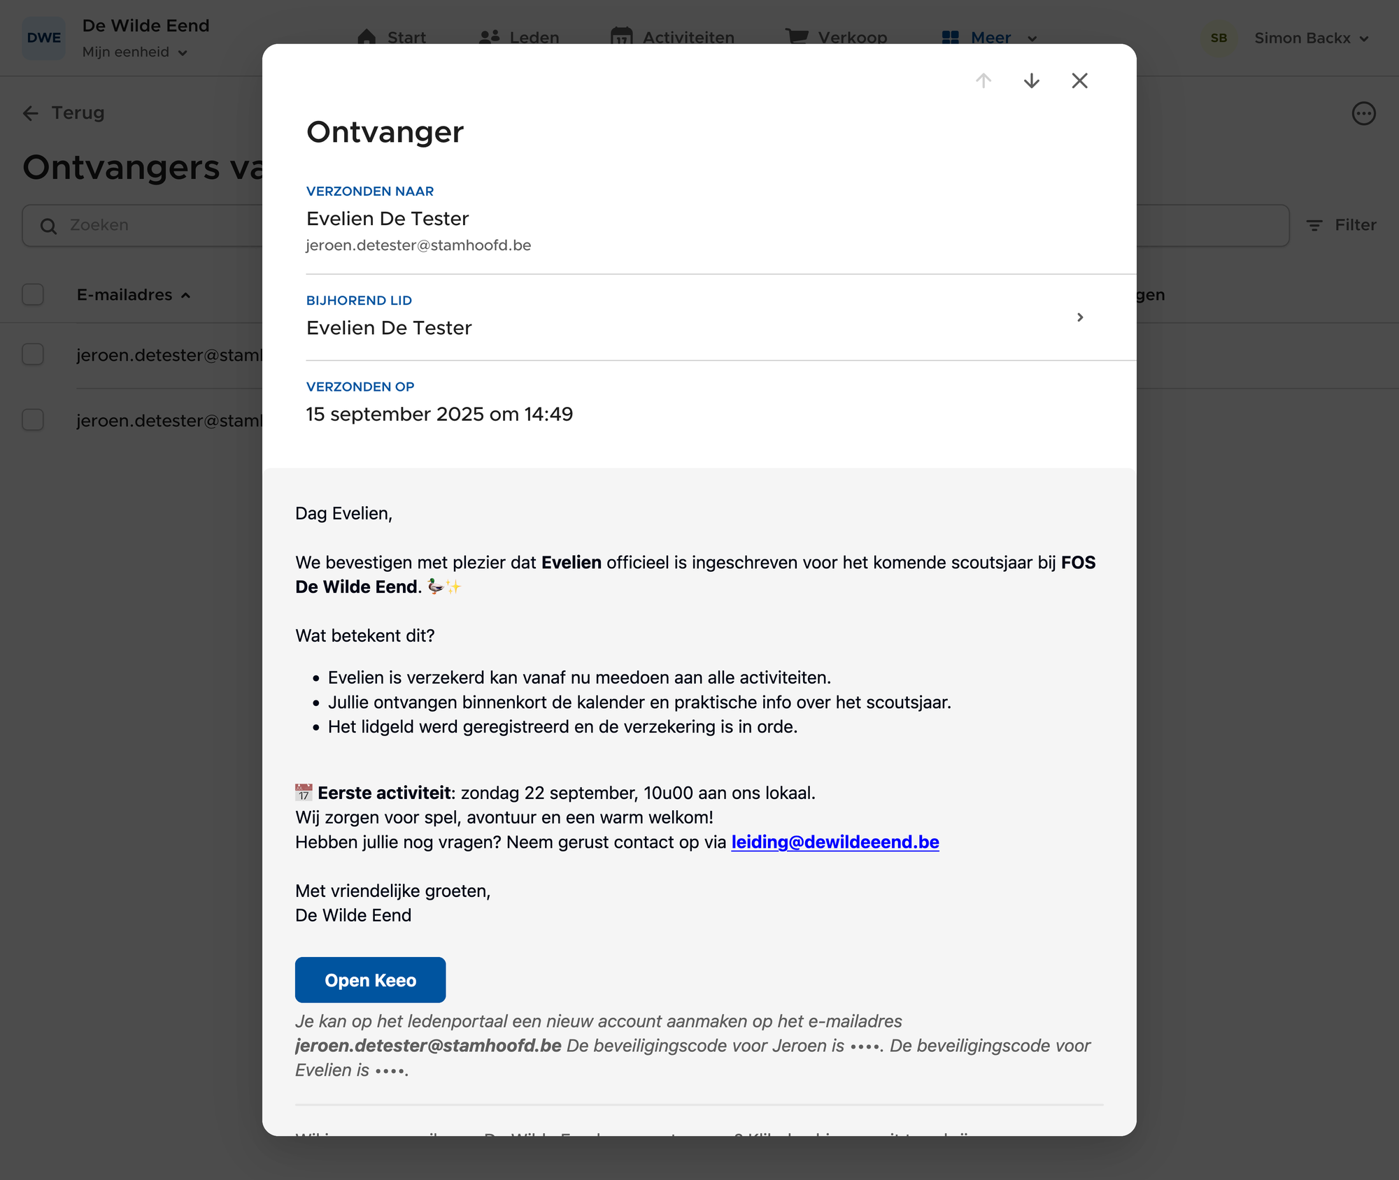1399x1180 pixels.
Task: Check the first jeroen.detester row checkbox
Action: pyautogui.click(x=33, y=354)
